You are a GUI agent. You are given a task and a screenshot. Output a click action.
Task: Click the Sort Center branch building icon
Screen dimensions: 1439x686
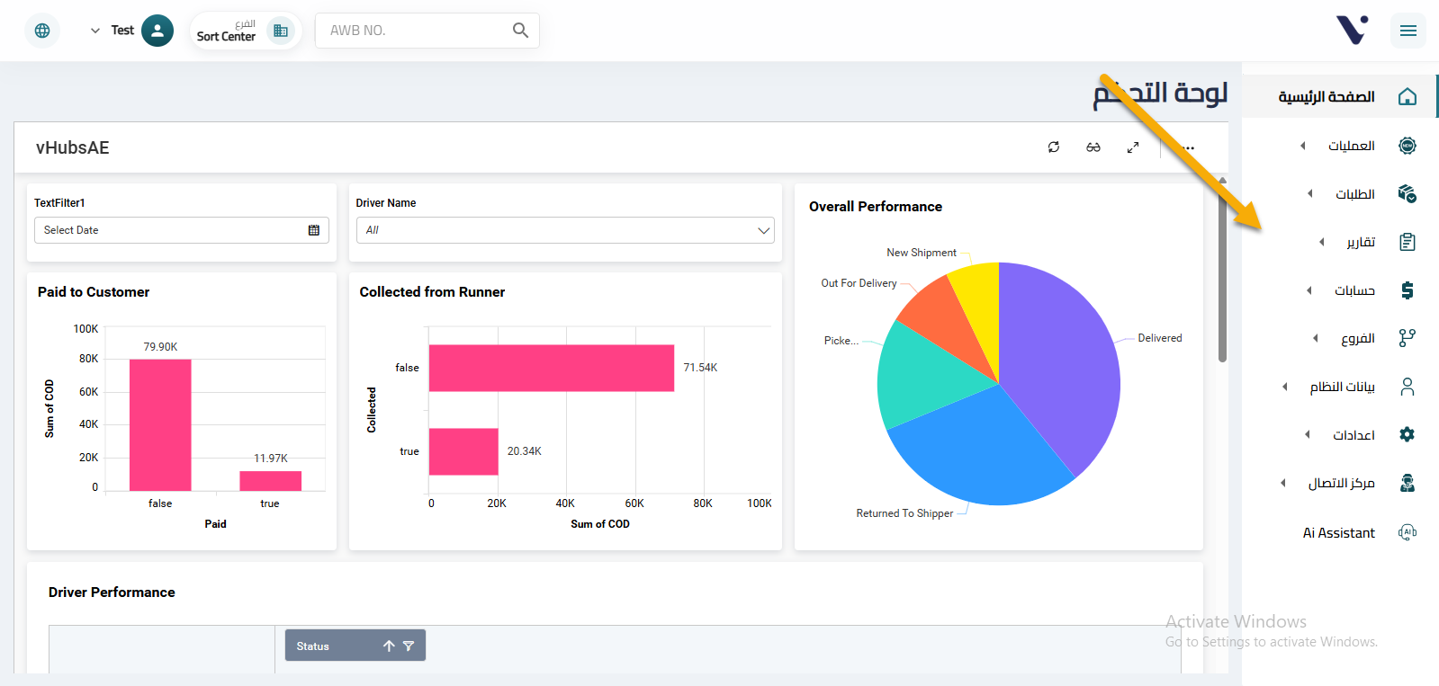click(x=281, y=31)
